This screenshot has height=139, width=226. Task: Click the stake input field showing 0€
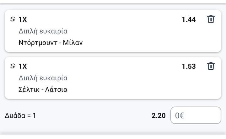pos(196,115)
